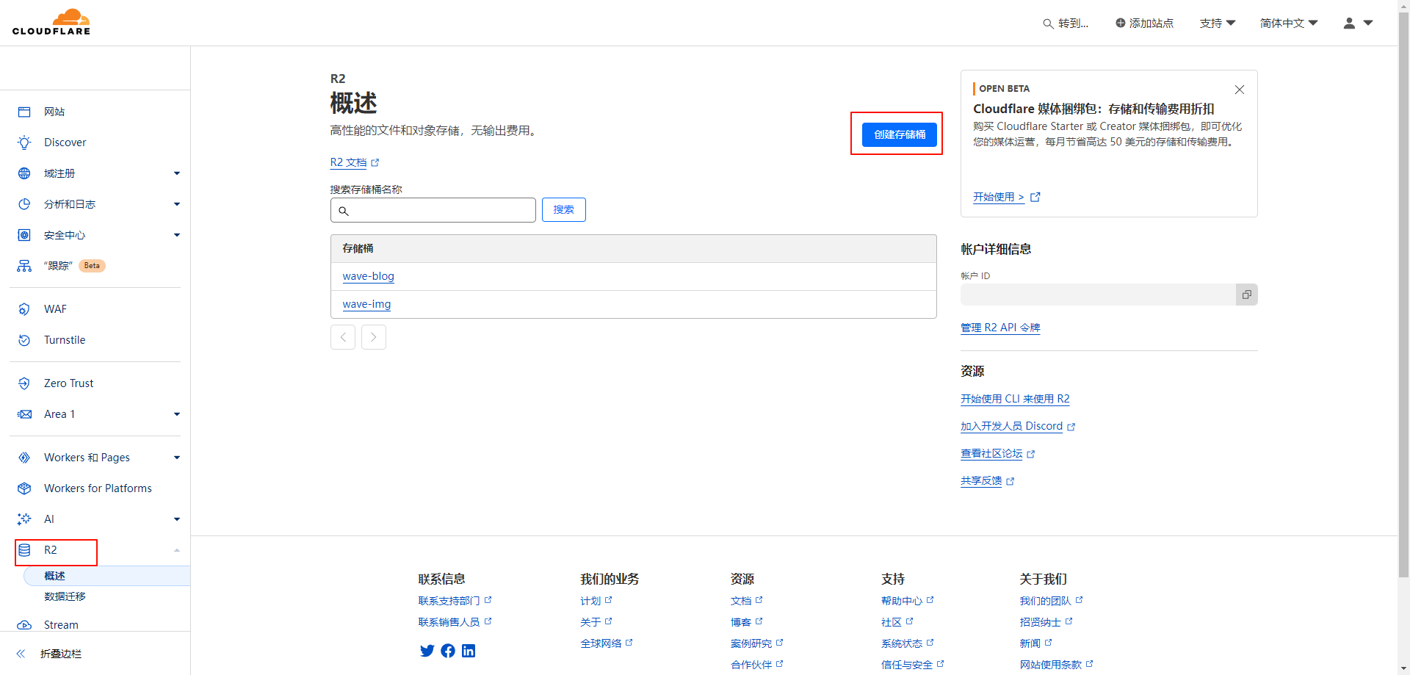
Task: Expand the 域注册 submenu arrow
Action: pos(177,173)
